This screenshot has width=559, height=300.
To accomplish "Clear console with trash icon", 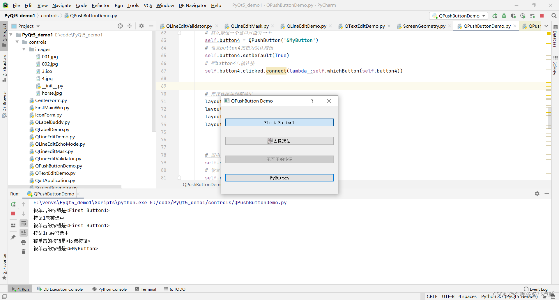I will (x=24, y=251).
